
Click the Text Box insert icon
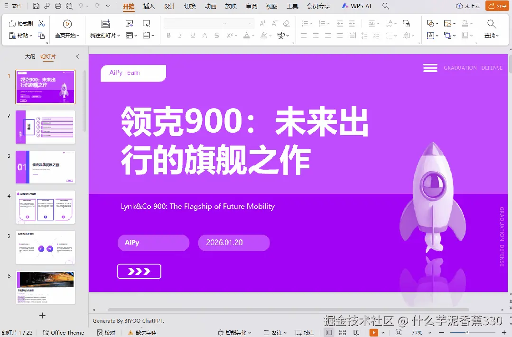point(431,35)
